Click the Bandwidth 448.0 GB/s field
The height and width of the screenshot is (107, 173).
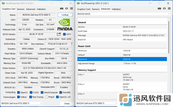[x=62, y=63]
